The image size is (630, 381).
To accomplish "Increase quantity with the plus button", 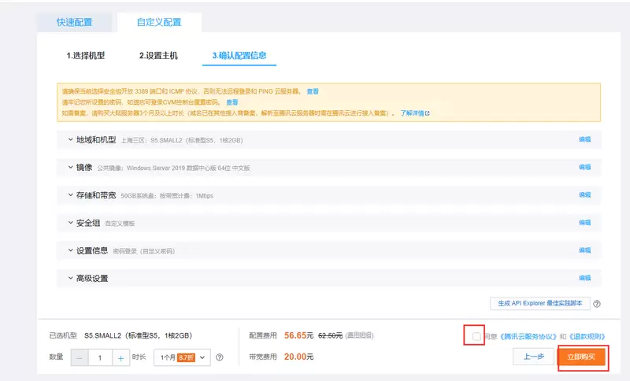I will point(120,357).
